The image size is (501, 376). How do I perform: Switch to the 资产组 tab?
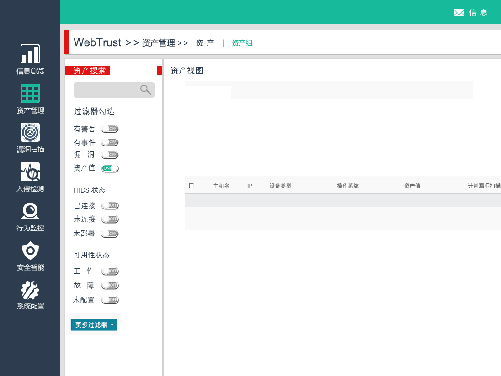pyautogui.click(x=242, y=42)
